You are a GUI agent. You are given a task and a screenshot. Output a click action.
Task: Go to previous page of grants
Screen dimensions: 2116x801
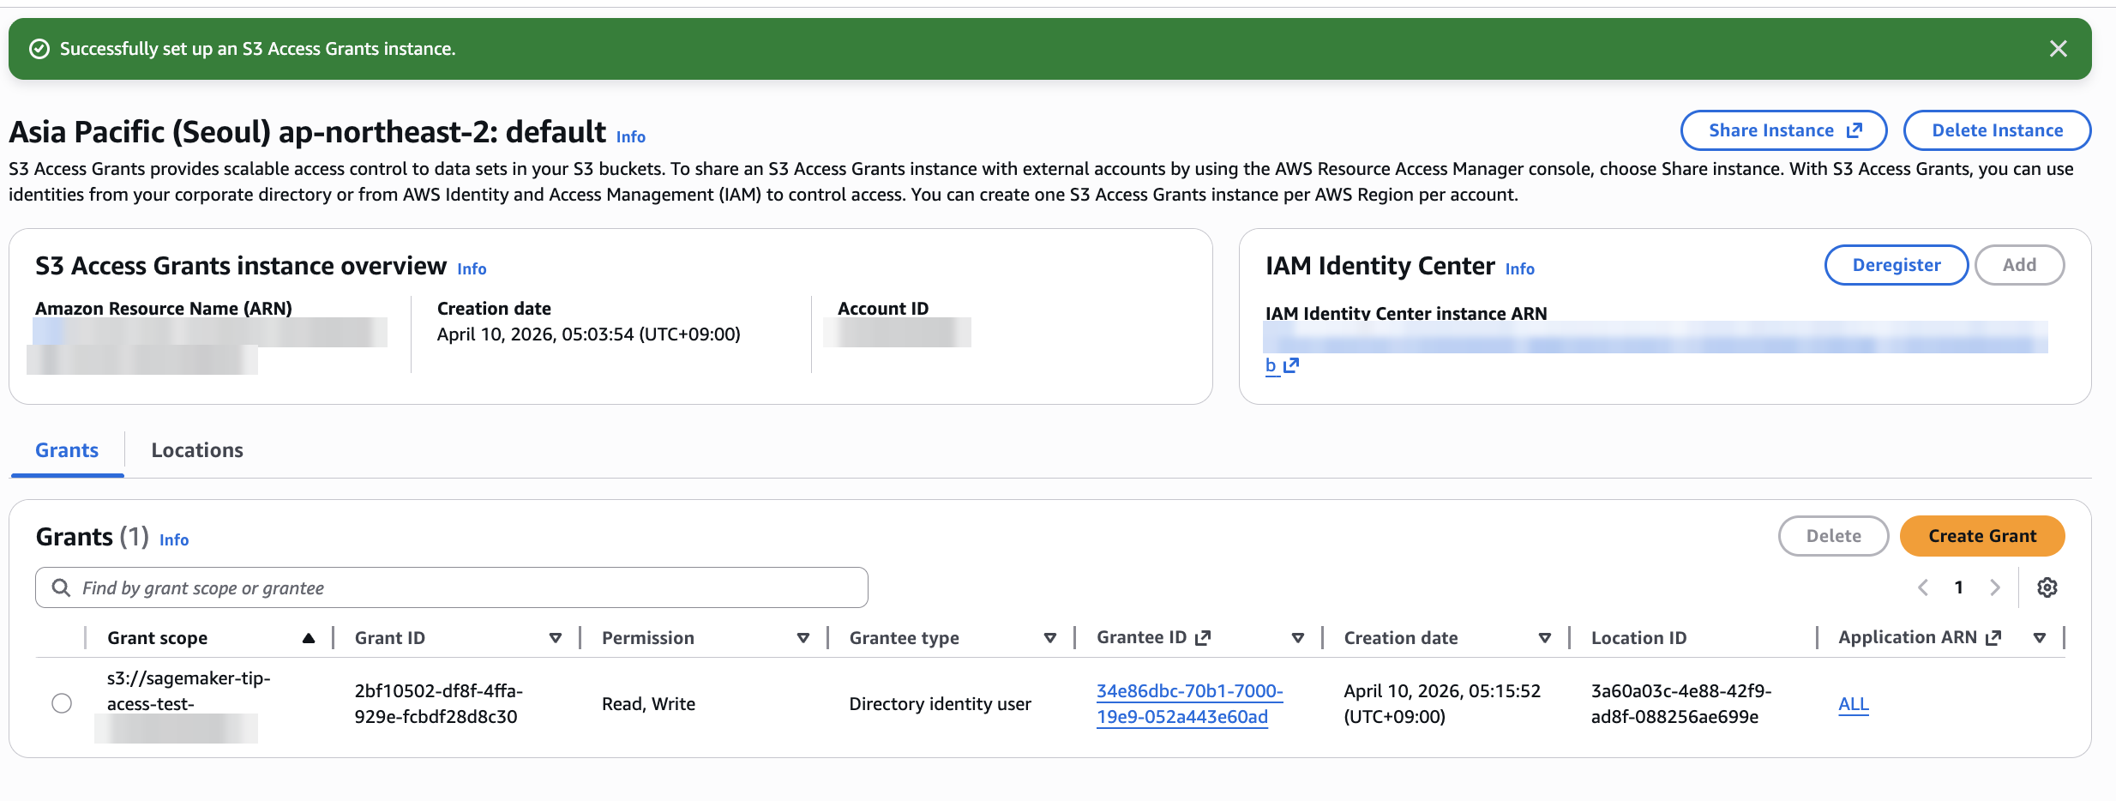point(1923,587)
